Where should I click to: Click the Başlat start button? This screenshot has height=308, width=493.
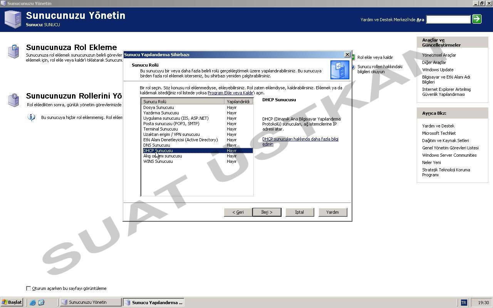(x=12, y=302)
